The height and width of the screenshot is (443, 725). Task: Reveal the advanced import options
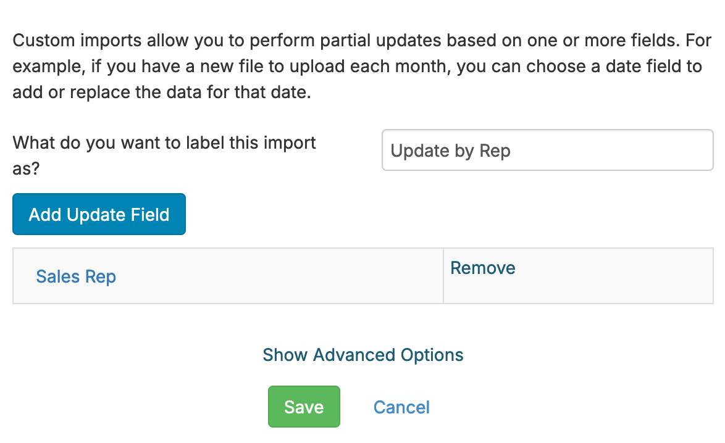click(x=362, y=355)
